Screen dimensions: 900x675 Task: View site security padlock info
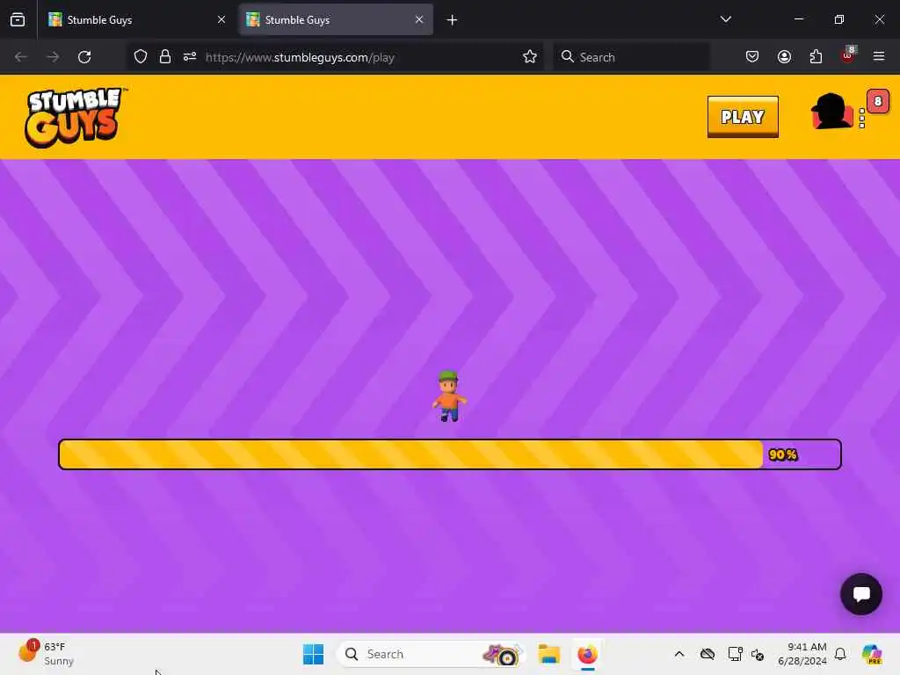point(165,57)
